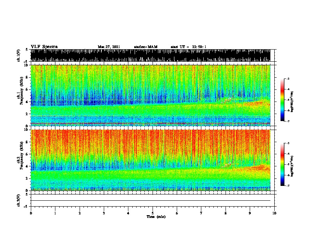
Task: Click the "10" kHz tick of ch.1 frequency axis
Action: tap(27, 65)
